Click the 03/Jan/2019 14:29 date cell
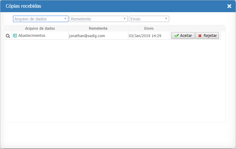This screenshot has width=236, height=149. 145,36
